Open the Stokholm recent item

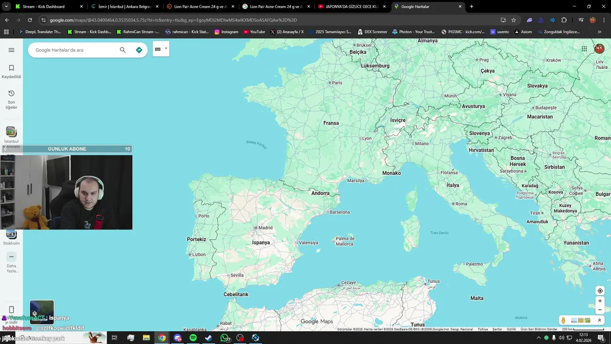pos(11,237)
